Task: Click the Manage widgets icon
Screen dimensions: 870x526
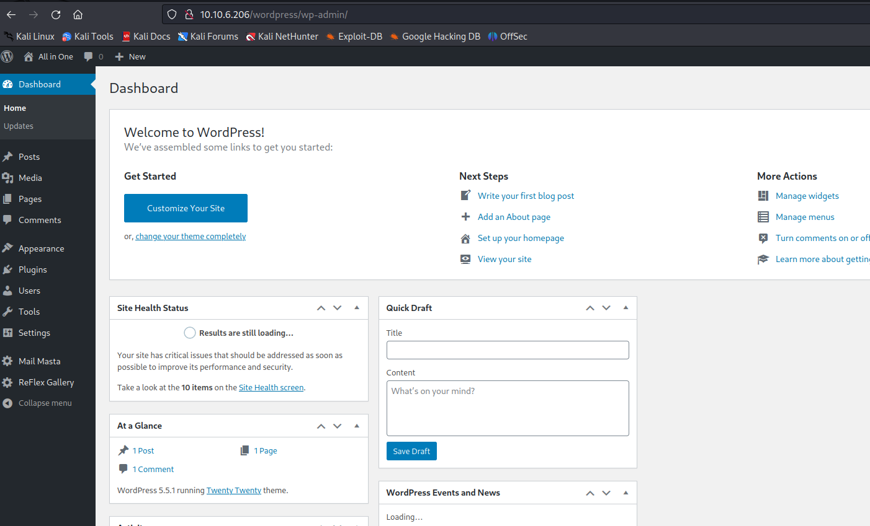Action: point(763,196)
